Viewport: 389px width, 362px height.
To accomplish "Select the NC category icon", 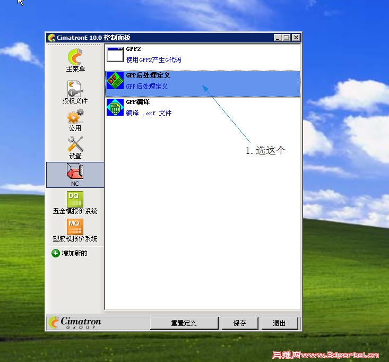I will tap(75, 171).
